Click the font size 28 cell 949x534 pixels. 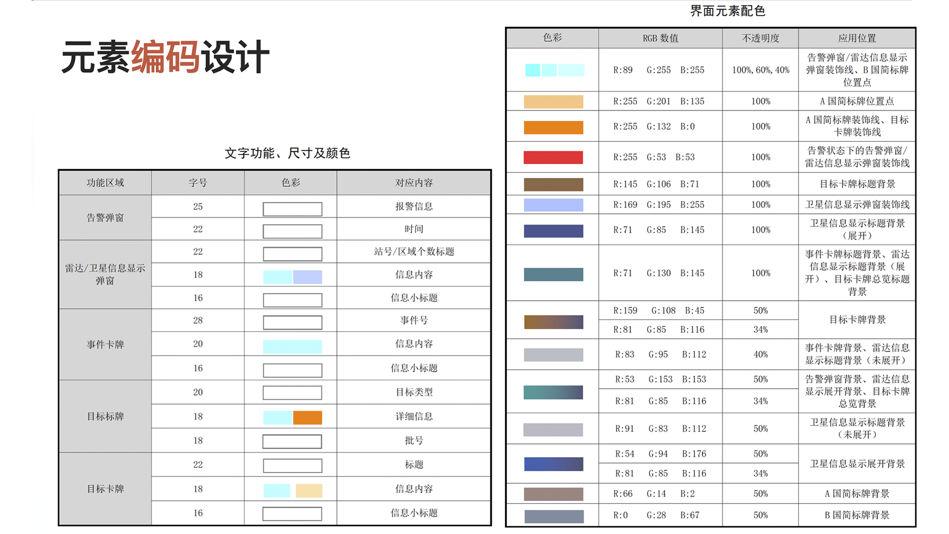(198, 320)
